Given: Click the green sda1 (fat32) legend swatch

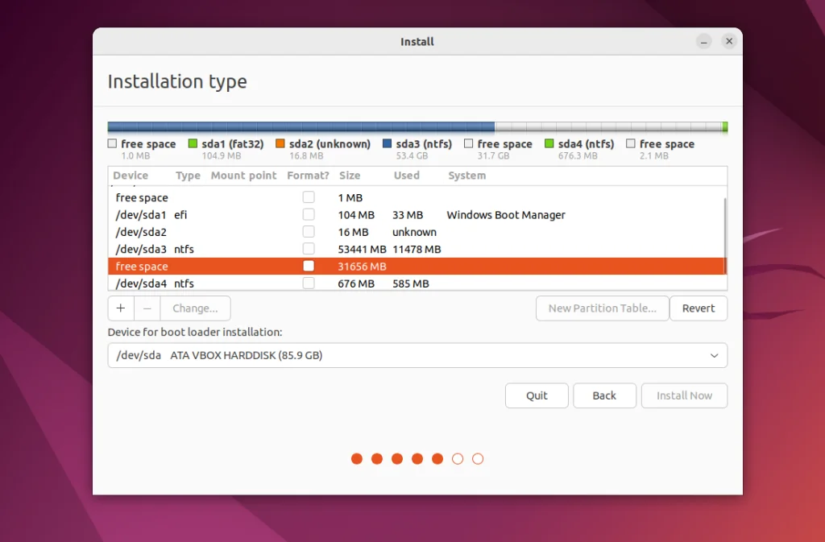Looking at the screenshot, I should click(193, 144).
